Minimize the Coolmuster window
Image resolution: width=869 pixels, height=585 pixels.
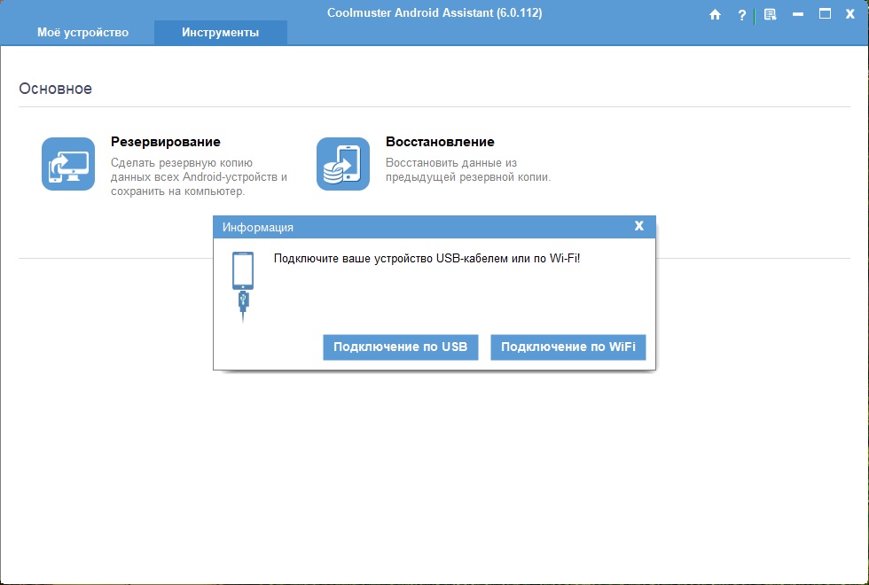797,14
